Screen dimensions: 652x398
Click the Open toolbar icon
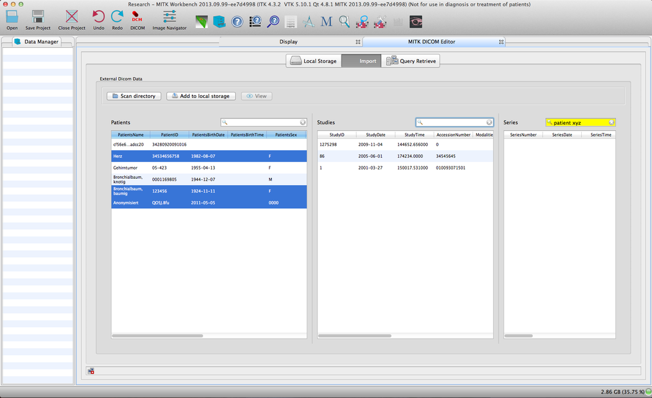click(12, 17)
